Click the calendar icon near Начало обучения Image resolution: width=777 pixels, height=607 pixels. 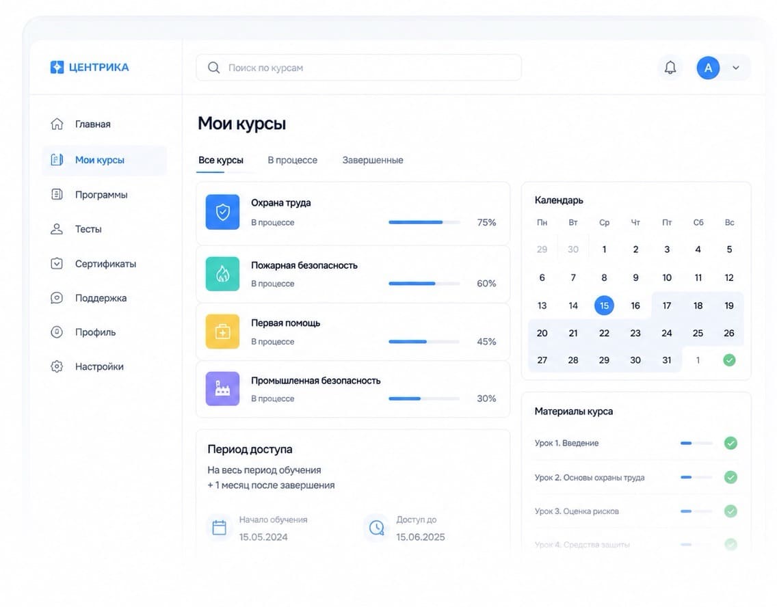pos(219,528)
